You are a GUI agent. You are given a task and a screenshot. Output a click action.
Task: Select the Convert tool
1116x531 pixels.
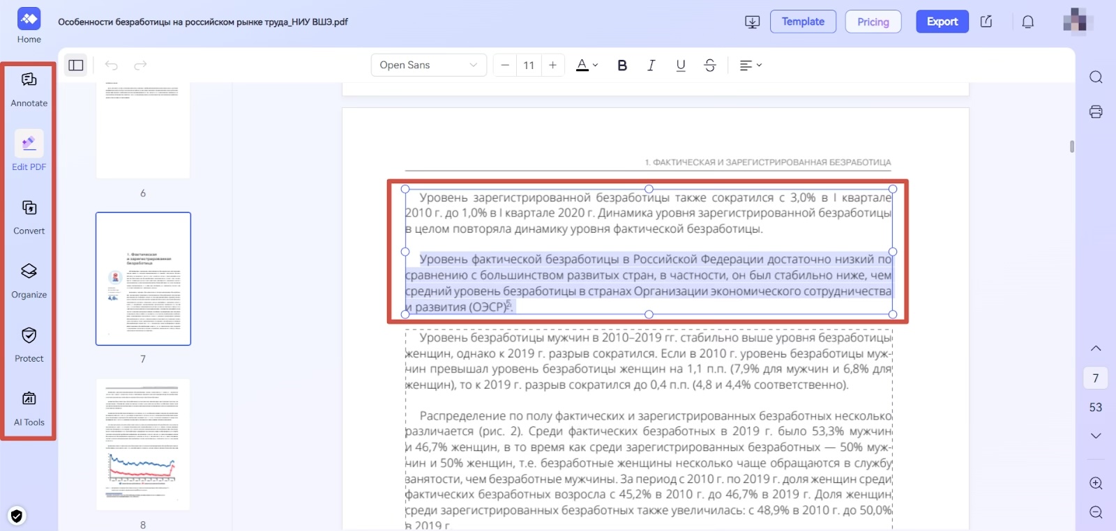point(29,217)
